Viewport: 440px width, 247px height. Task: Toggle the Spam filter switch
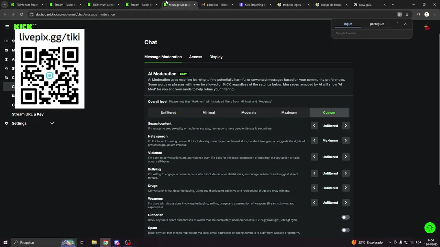pyautogui.click(x=345, y=230)
